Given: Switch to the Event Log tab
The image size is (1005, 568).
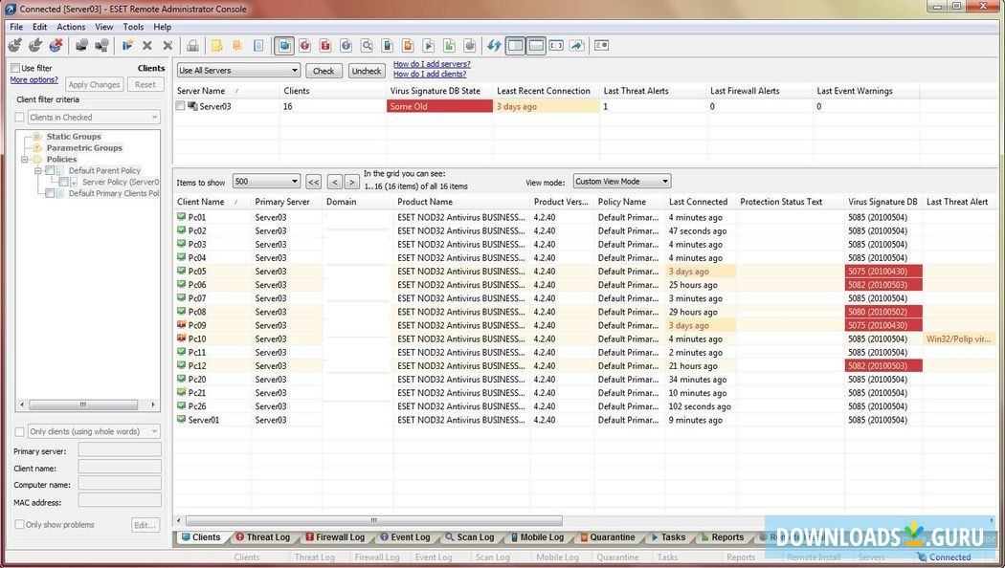Looking at the screenshot, I should 405,536.
